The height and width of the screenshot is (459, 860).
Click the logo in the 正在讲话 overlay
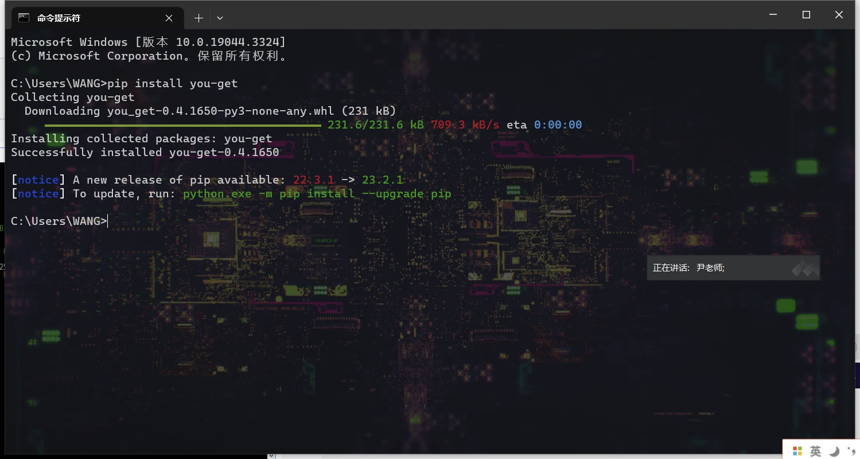pyautogui.click(x=805, y=268)
